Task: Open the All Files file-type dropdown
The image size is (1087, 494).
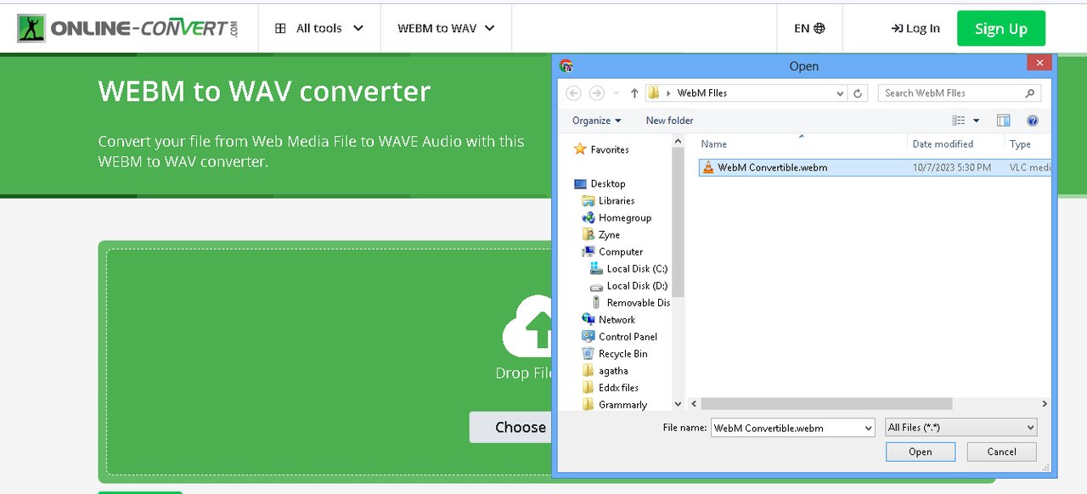Action: point(1028,427)
